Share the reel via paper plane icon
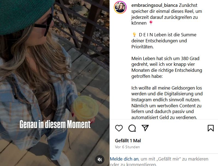218x166 pixels. tap(145, 128)
